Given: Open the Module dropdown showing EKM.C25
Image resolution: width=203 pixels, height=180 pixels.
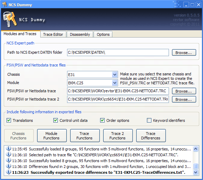Looking at the screenshot, I should pyautogui.click(x=115, y=83).
